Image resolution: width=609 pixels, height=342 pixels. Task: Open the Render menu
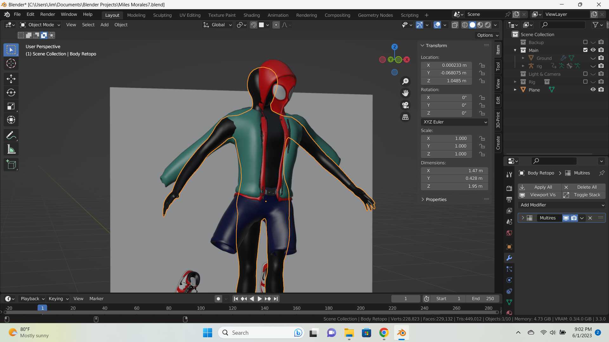point(48,15)
